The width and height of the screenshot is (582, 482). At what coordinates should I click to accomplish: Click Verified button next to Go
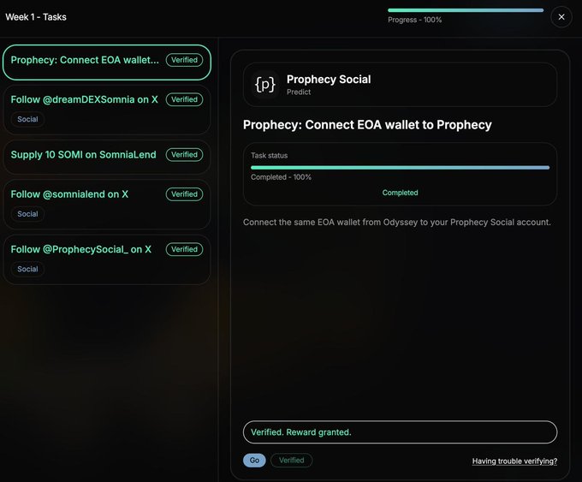291,460
